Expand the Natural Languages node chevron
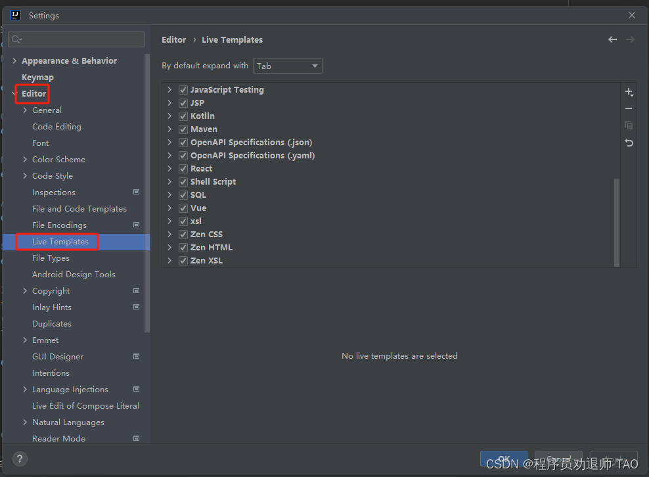649x477 pixels. (x=25, y=422)
